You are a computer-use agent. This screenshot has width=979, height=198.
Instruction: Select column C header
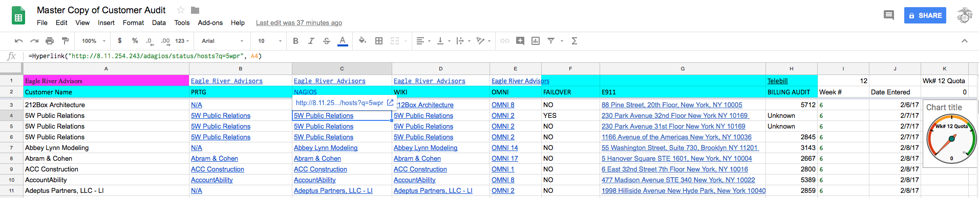pos(342,68)
